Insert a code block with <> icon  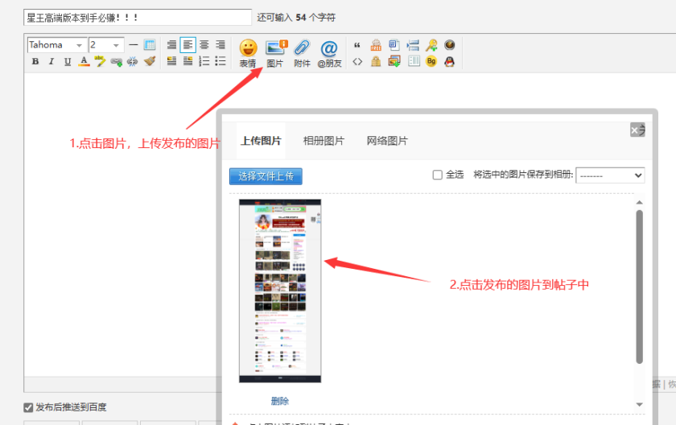click(x=357, y=61)
